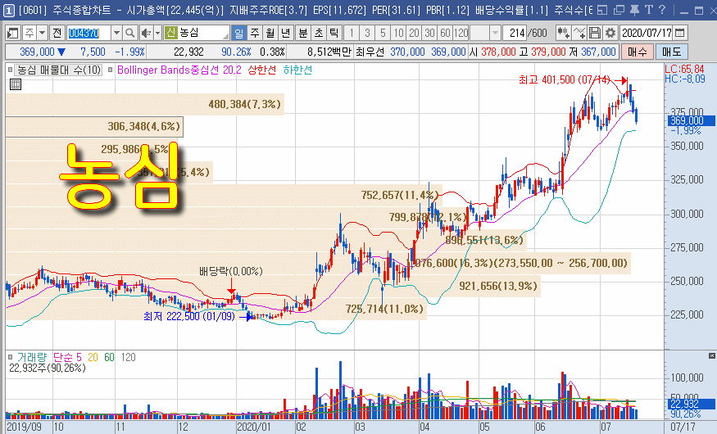Screen dimensions: 717x434
Task: Toggle the Bollinger Bands legend square
Action: tap(110, 70)
